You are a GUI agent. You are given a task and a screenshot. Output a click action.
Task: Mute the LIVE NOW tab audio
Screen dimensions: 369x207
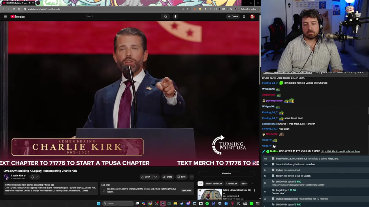click(x=29, y=3)
